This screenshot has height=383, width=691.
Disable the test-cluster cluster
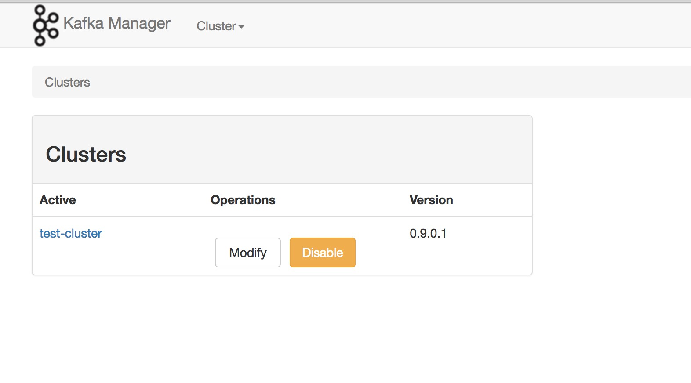323,253
